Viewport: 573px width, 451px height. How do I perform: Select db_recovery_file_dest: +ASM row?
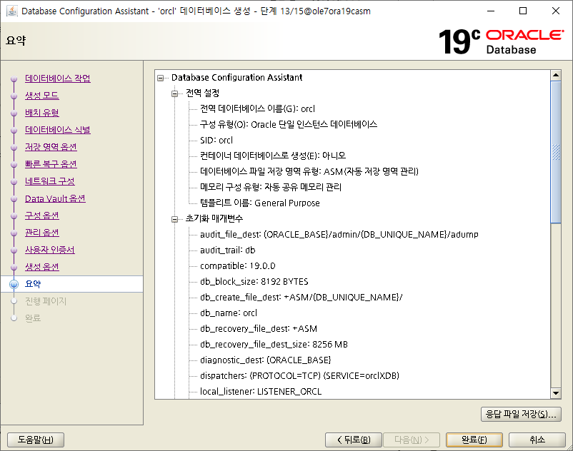[x=259, y=328]
